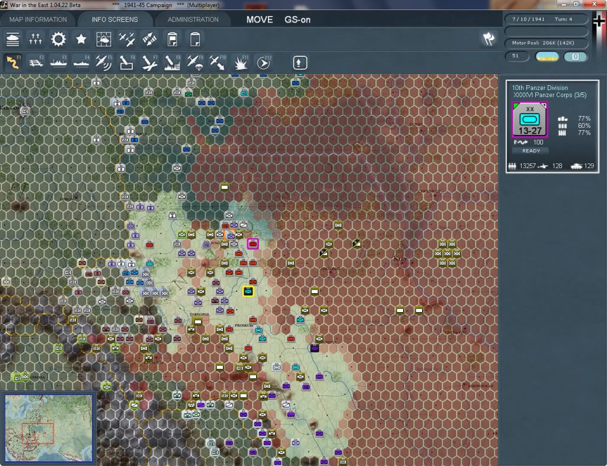Show the losses screen with grave crosses

click(x=35, y=39)
